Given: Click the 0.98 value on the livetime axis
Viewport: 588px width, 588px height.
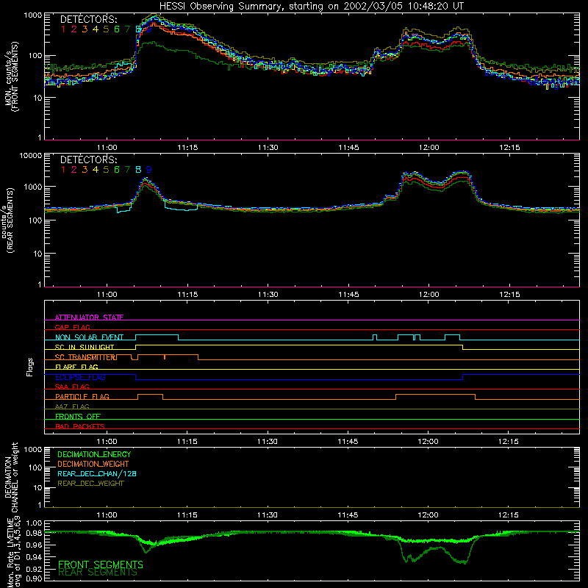Looking at the screenshot, I should [x=34, y=534].
